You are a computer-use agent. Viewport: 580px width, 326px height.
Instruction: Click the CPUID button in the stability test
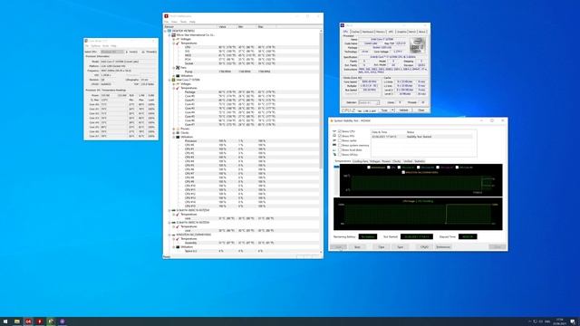tap(424, 247)
